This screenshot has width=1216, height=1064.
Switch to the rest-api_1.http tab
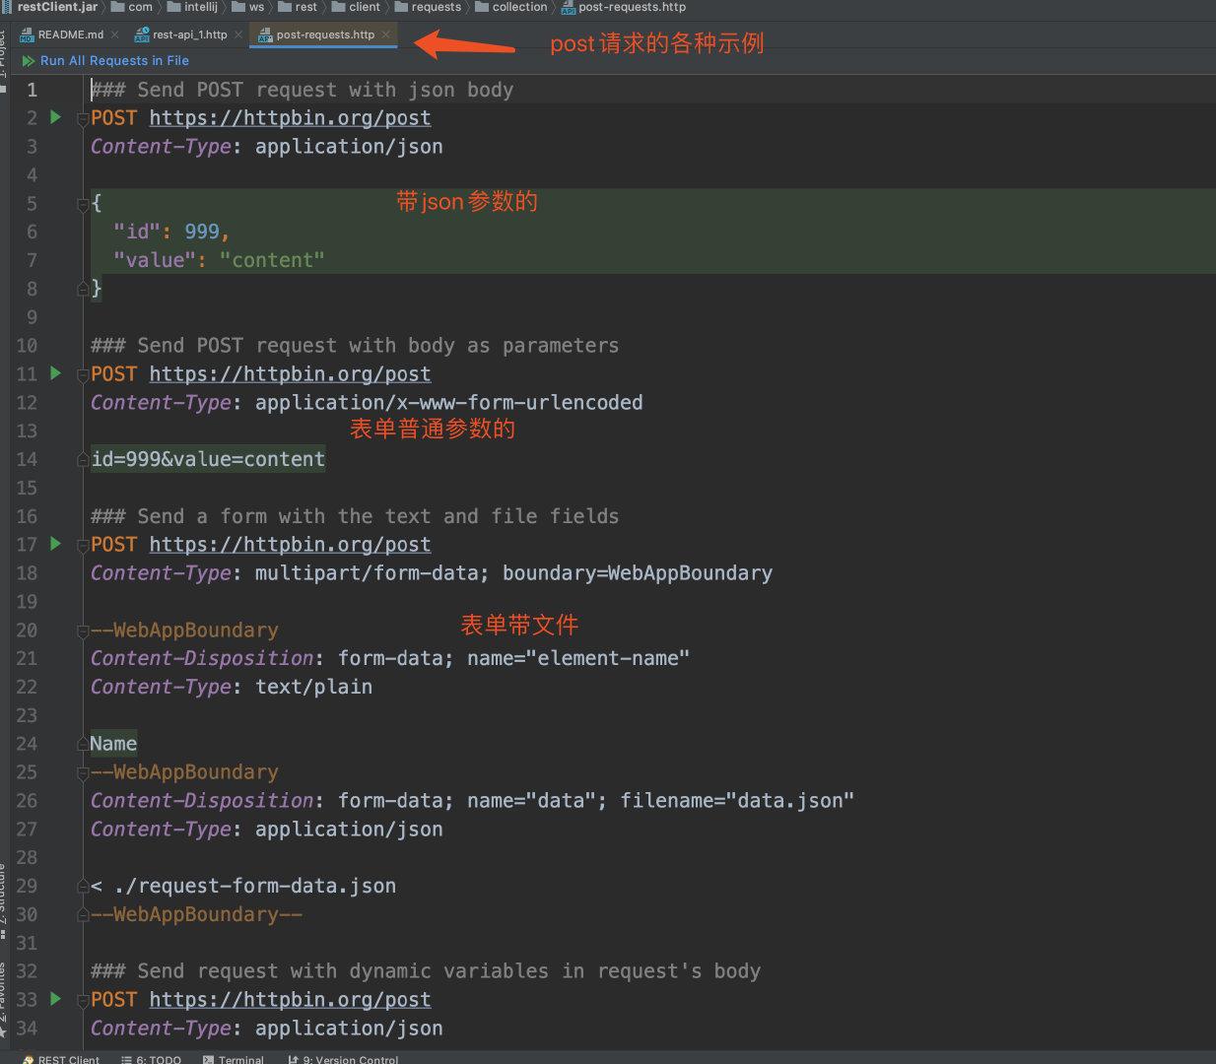click(x=181, y=34)
